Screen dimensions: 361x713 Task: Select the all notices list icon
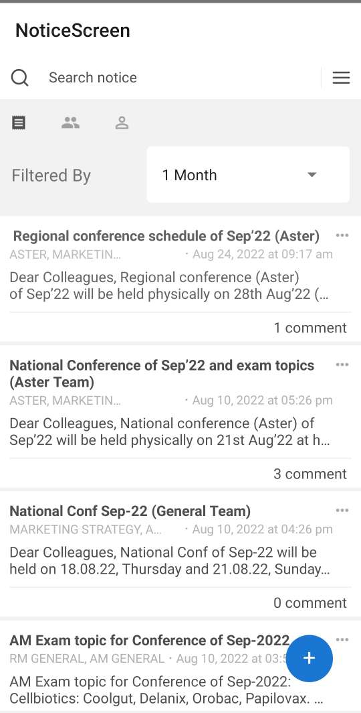tap(19, 123)
